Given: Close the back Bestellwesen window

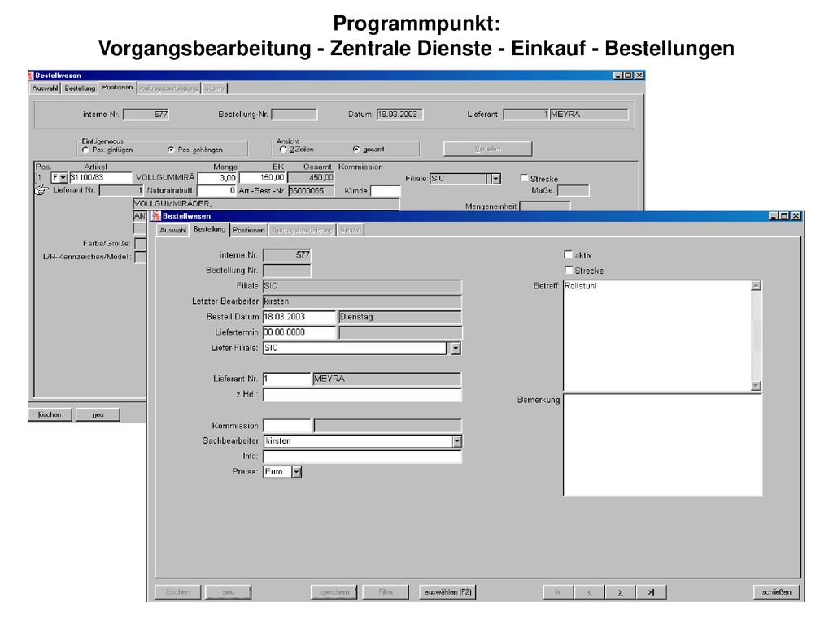Looking at the screenshot, I should [639, 76].
